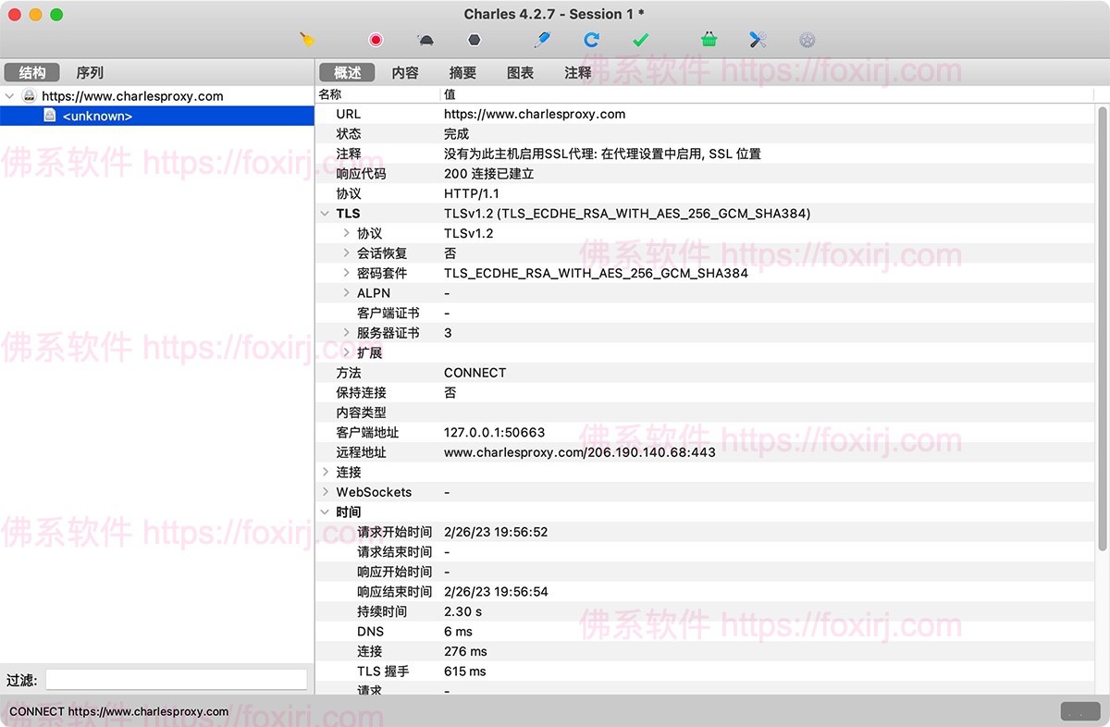Collapse the www.charlesproxy.com host tree node
The height and width of the screenshot is (727, 1110).
point(10,96)
